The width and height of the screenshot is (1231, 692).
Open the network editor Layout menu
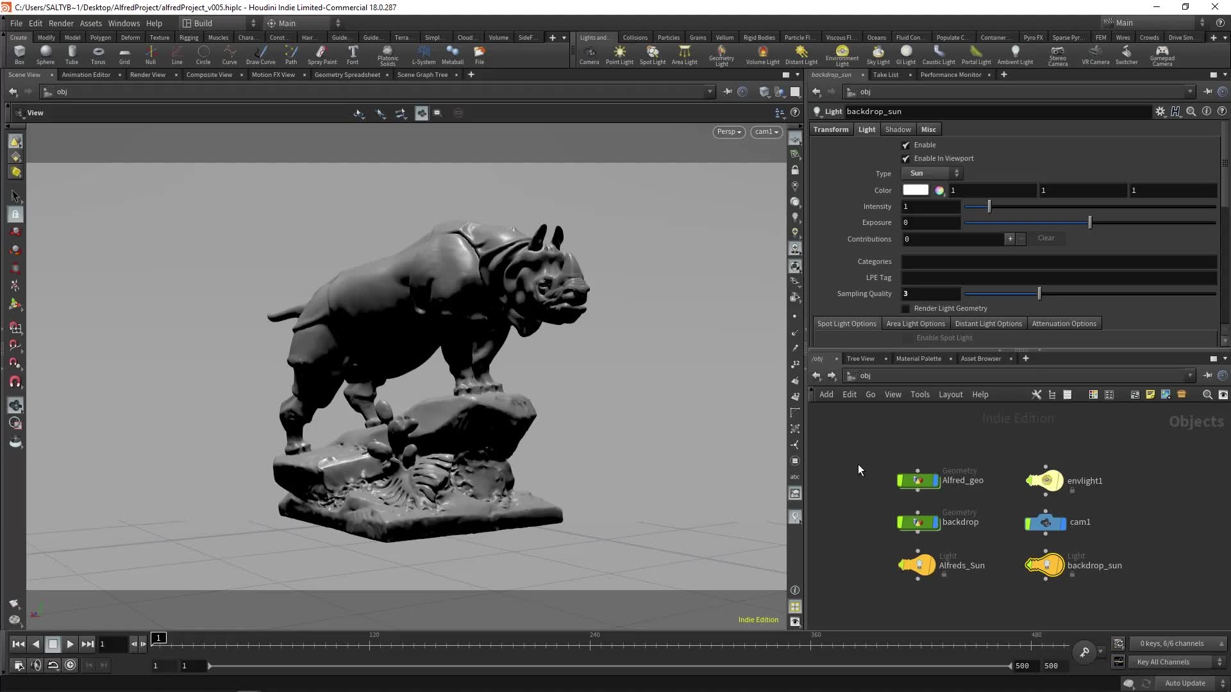[x=950, y=395]
